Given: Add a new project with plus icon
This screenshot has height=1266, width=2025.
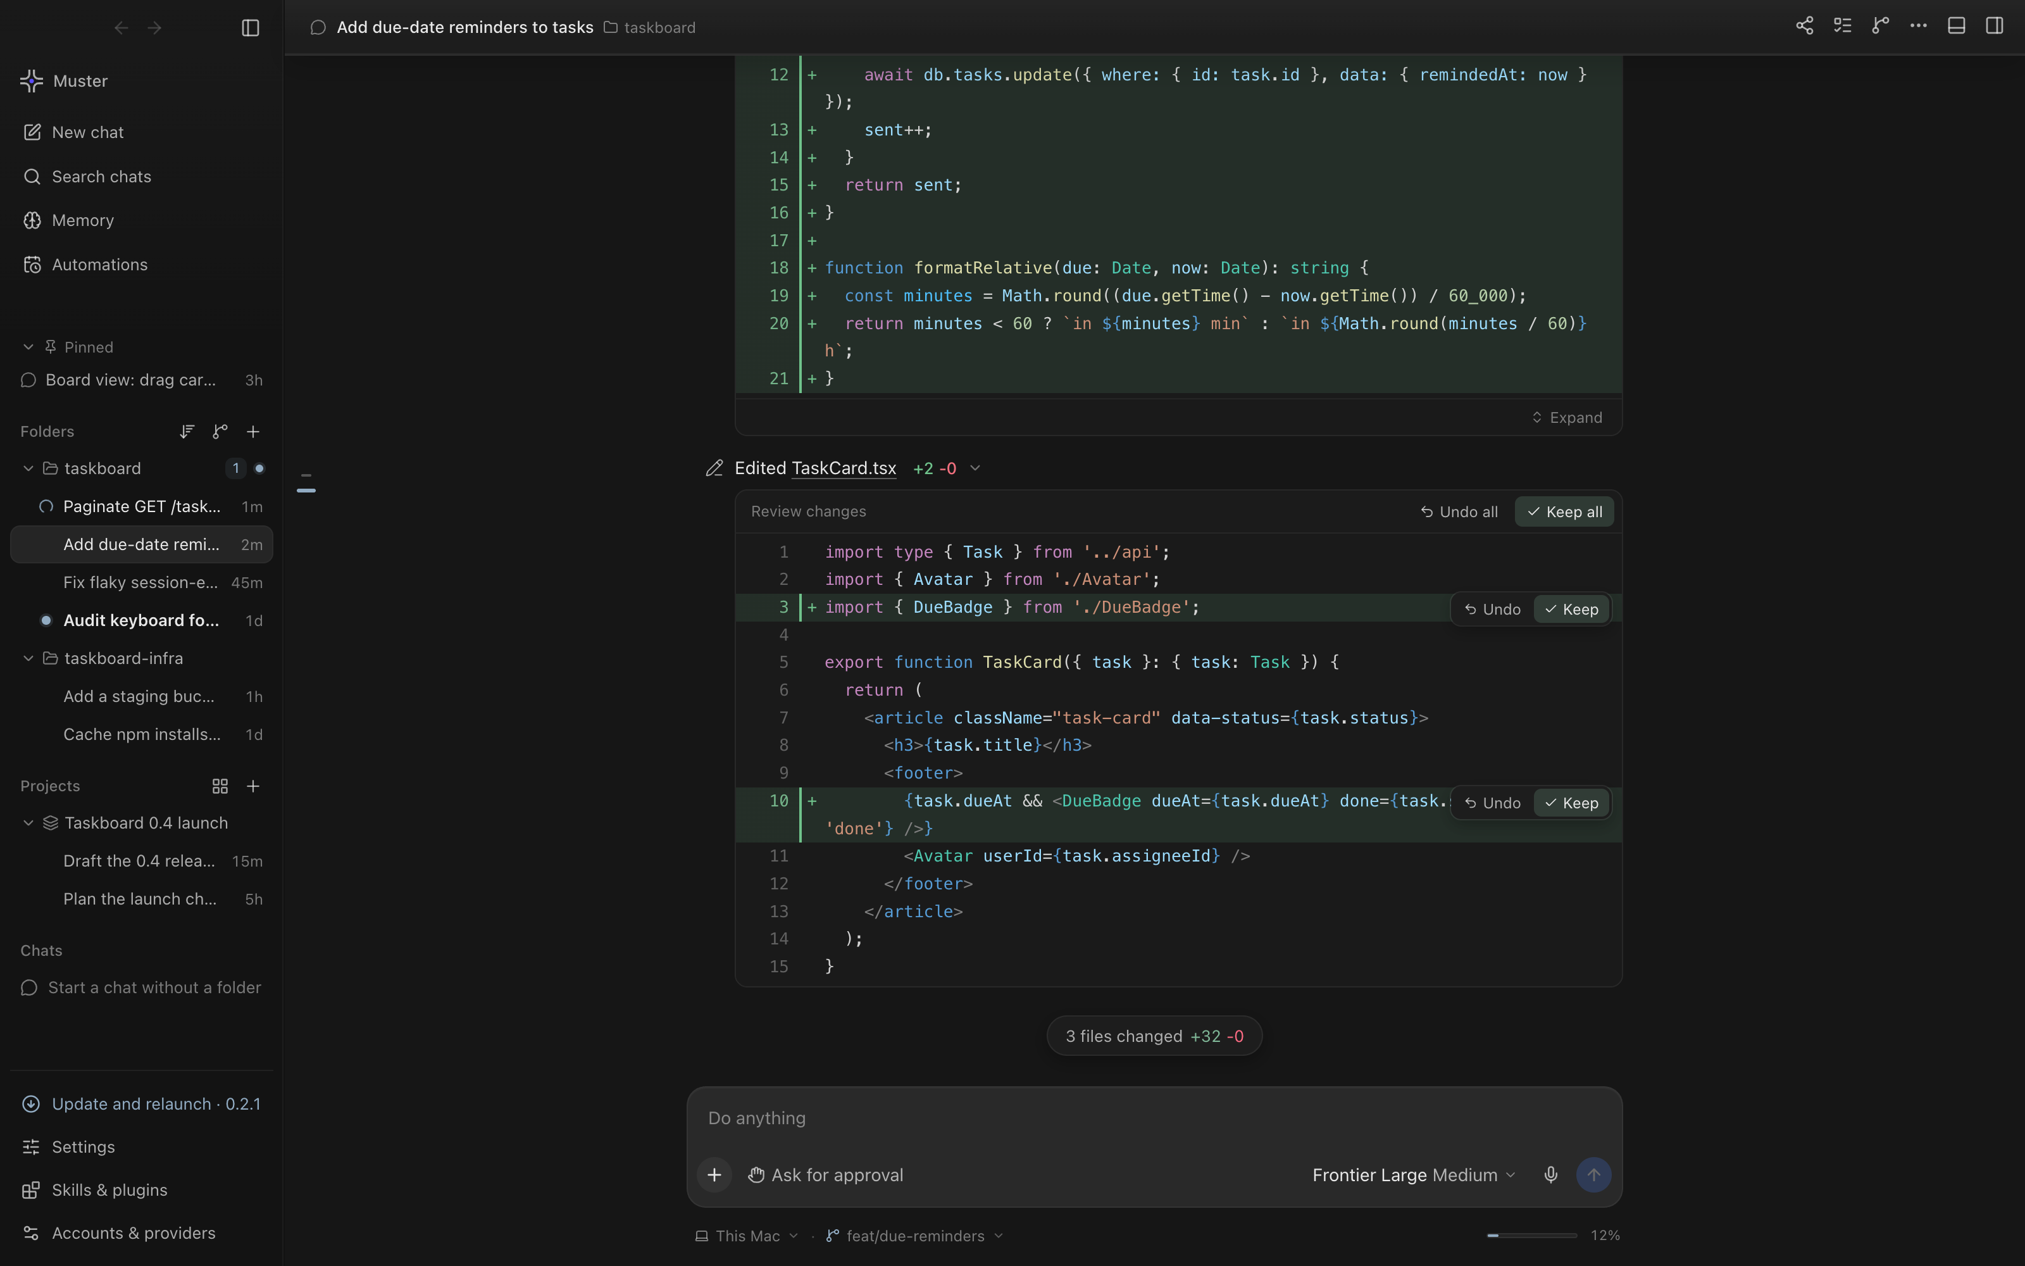Looking at the screenshot, I should point(252,786).
